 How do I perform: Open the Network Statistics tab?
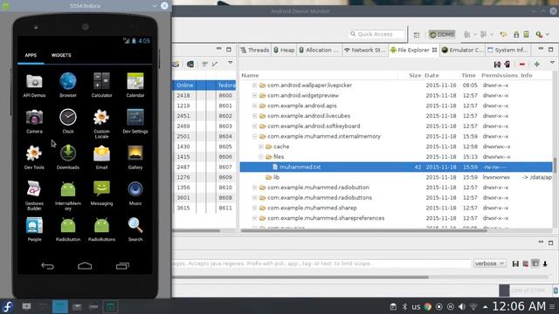tap(365, 51)
